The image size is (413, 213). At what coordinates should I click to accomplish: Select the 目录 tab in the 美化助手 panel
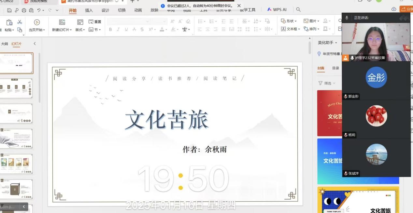335,68
